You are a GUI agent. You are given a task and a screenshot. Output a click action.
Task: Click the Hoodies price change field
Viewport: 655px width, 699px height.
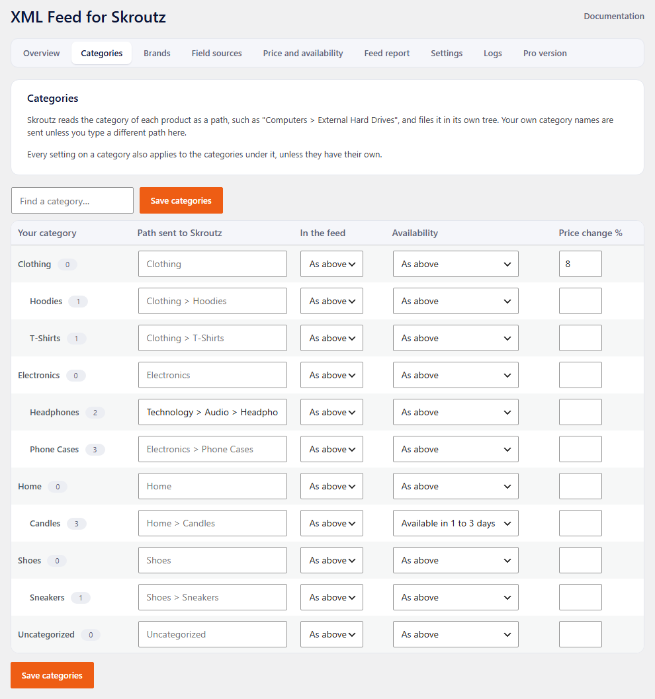coord(580,301)
